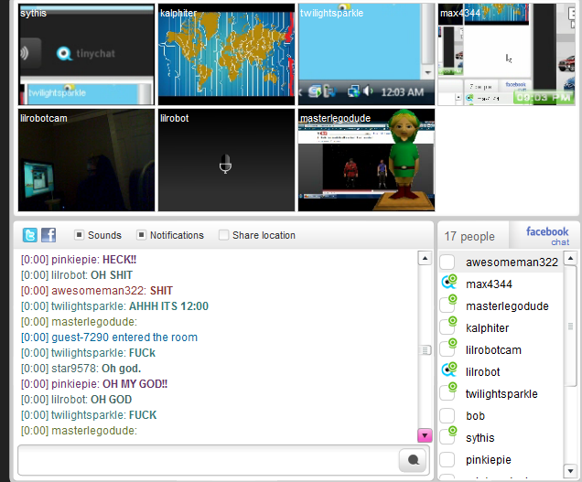Click the microphone icon in lilrobot's panel
Image resolution: width=582 pixels, height=482 pixels.
226,164
